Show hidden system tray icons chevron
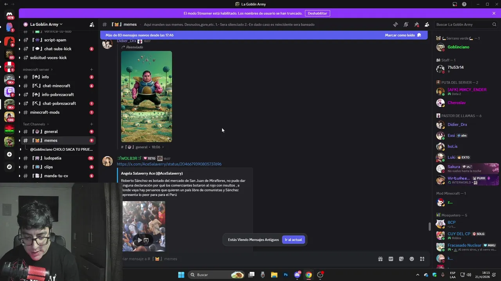This screenshot has height=281, width=501. click(417, 275)
